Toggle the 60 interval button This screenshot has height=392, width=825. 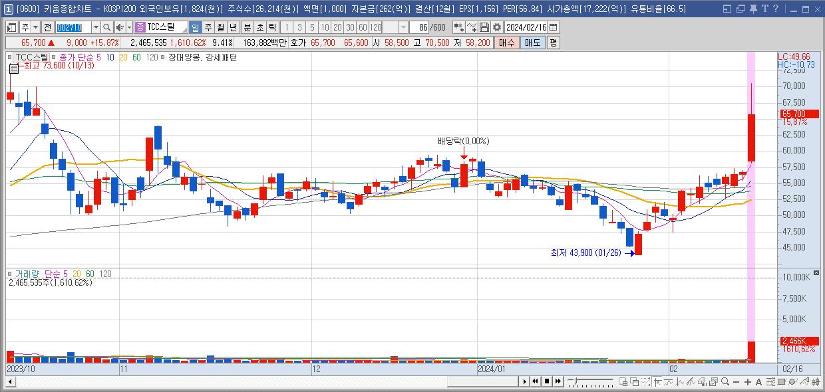tap(363, 27)
